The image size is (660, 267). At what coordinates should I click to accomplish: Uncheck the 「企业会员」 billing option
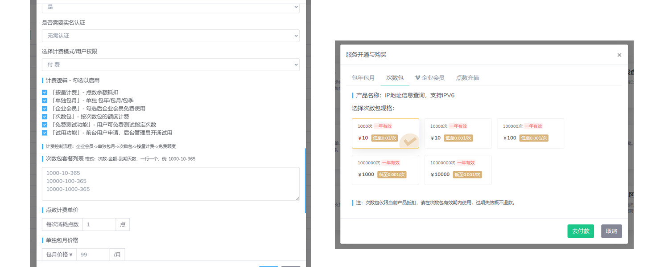coord(45,109)
